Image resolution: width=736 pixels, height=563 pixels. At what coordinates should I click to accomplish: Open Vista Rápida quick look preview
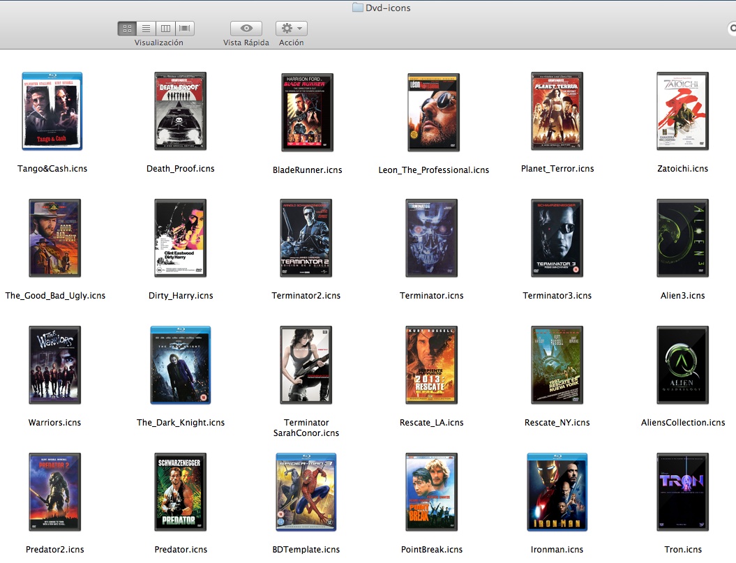(x=246, y=29)
